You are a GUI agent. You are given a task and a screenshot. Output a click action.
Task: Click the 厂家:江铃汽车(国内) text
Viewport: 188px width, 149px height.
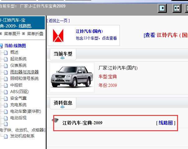click(118, 68)
